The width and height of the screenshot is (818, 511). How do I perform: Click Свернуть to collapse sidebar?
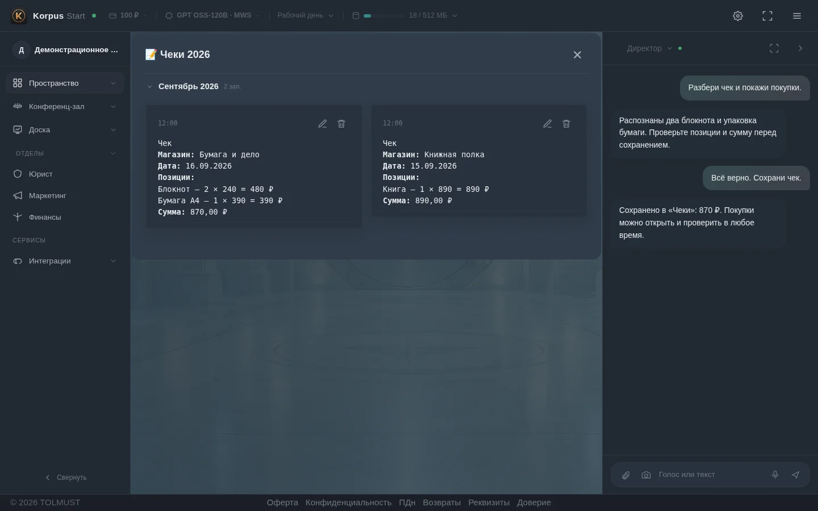pyautogui.click(x=66, y=478)
